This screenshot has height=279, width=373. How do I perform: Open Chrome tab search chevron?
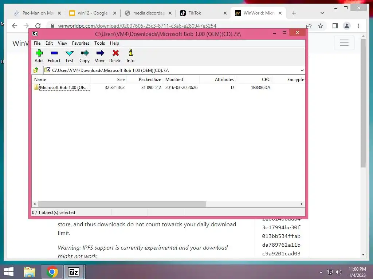tap(322, 13)
